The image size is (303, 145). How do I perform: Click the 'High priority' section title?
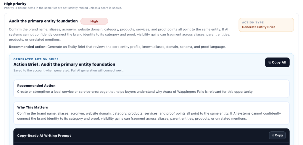(x=15, y=4)
